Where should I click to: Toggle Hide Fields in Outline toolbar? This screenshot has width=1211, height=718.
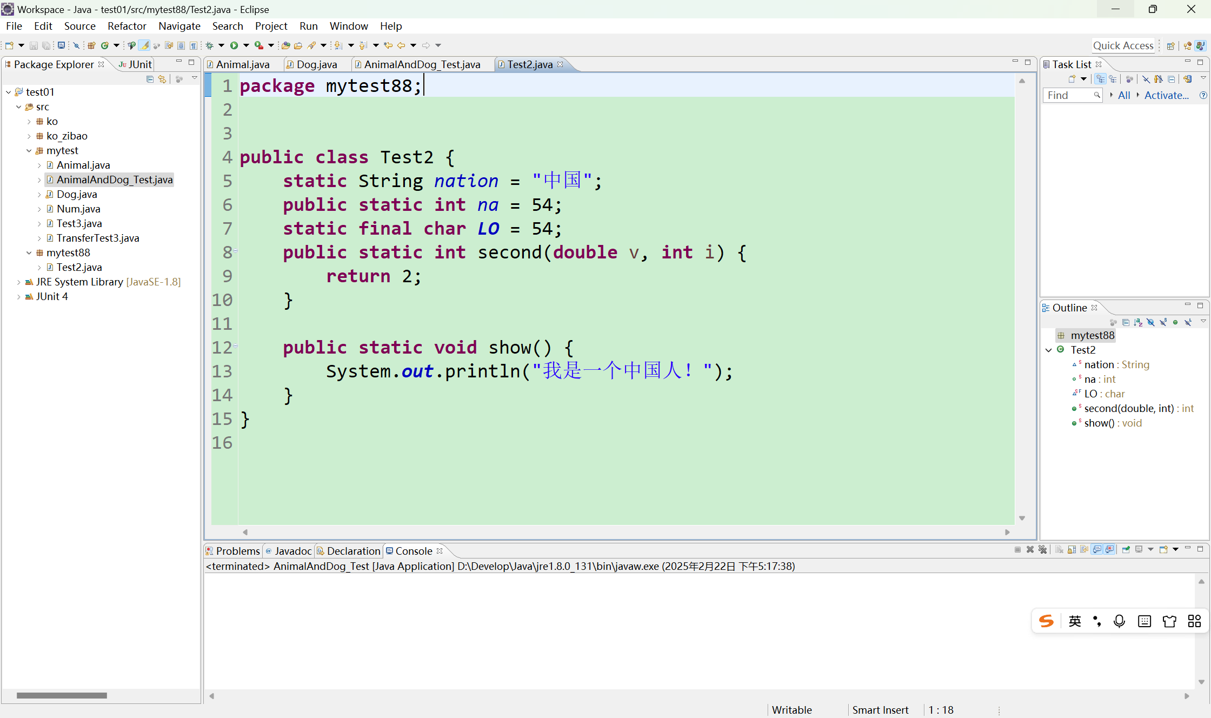[x=1150, y=322]
